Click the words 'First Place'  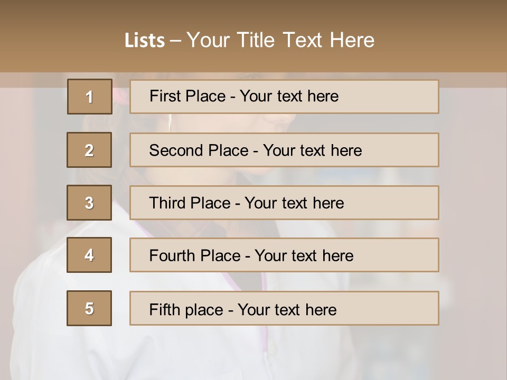[187, 96]
